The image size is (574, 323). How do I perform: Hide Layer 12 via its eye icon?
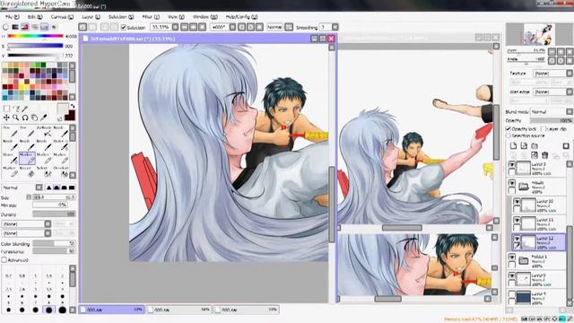pyautogui.click(x=517, y=239)
